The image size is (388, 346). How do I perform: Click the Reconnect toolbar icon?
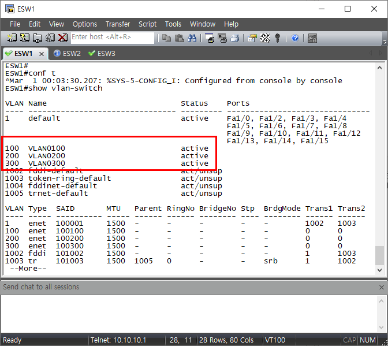click(x=50, y=38)
